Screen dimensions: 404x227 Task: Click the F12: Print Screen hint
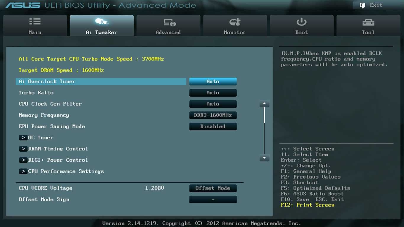(308, 205)
